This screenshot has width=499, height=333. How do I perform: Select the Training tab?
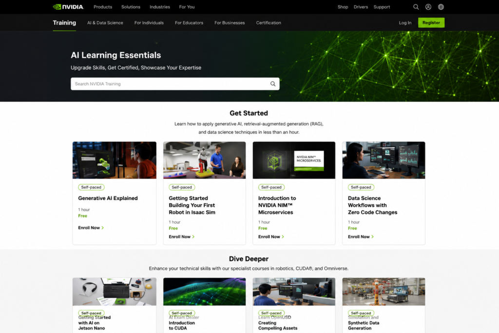64,22
